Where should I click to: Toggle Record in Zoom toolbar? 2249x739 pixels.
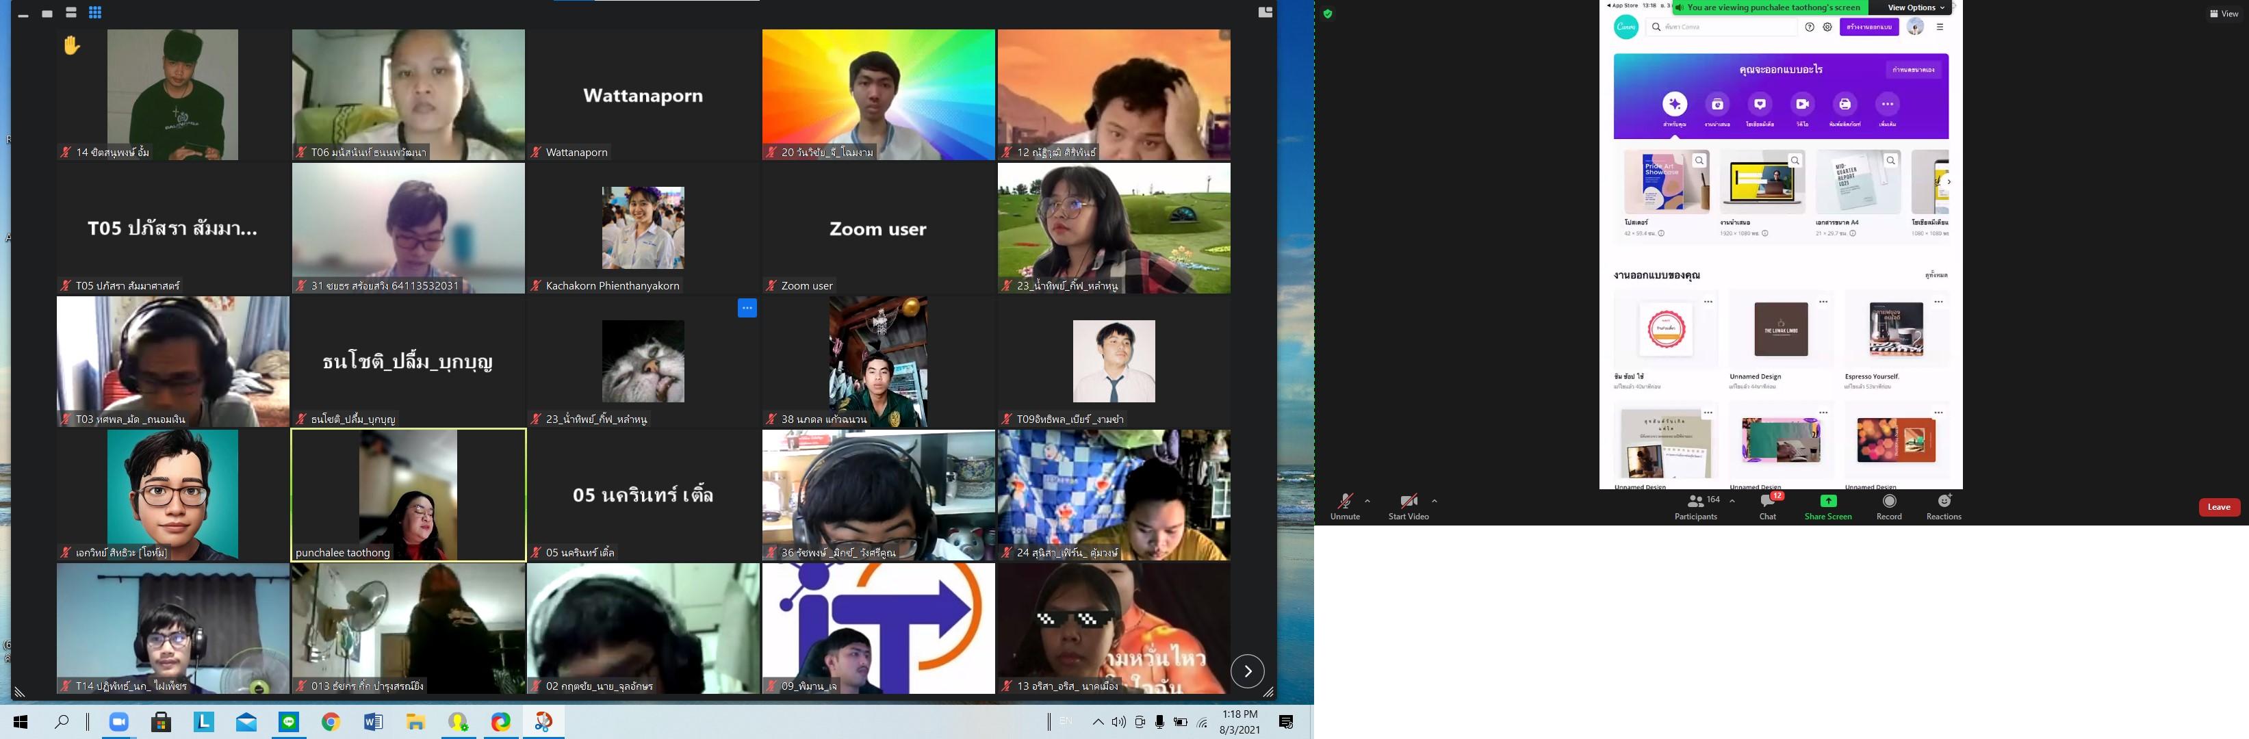point(1889,507)
